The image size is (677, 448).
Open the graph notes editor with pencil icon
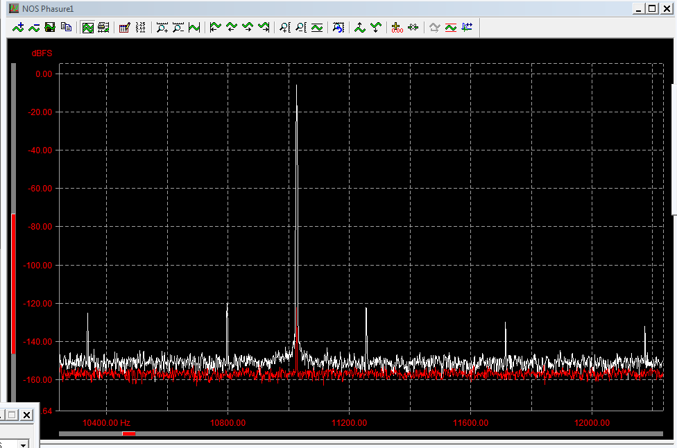point(125,28)
